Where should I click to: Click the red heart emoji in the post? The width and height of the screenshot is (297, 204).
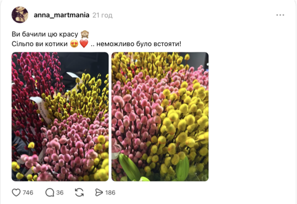84,44
